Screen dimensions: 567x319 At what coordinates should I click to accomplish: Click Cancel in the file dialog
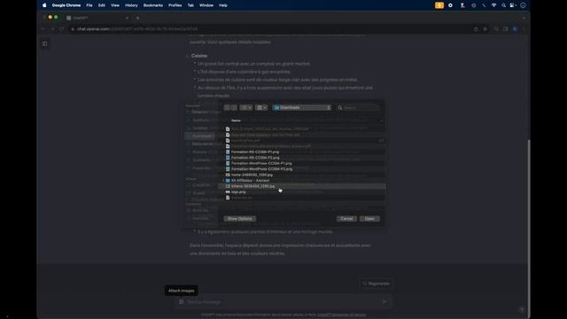coord(346,219)
